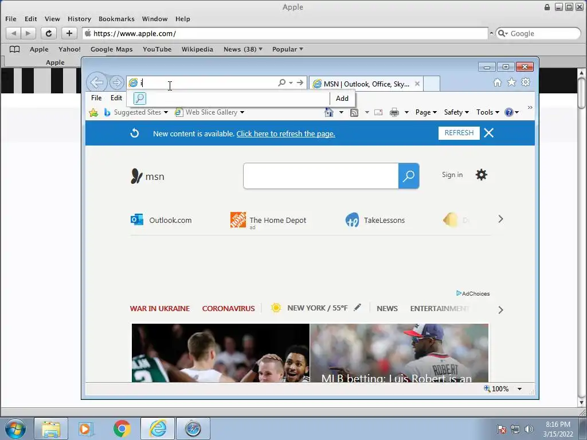The height and width of the screenshot is (440, 587).
Task: Open IE tools gear icon
Action: [526, 82]
